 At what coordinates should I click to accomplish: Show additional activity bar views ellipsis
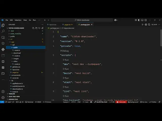(x=3, y=80)
